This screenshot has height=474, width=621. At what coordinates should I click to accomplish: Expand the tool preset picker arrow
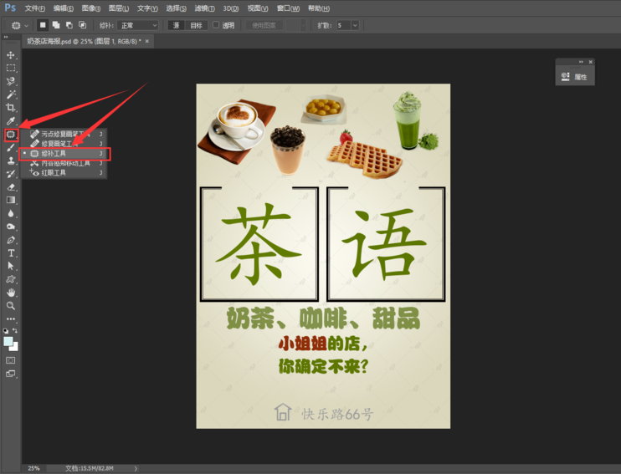[x=27, y=25]
